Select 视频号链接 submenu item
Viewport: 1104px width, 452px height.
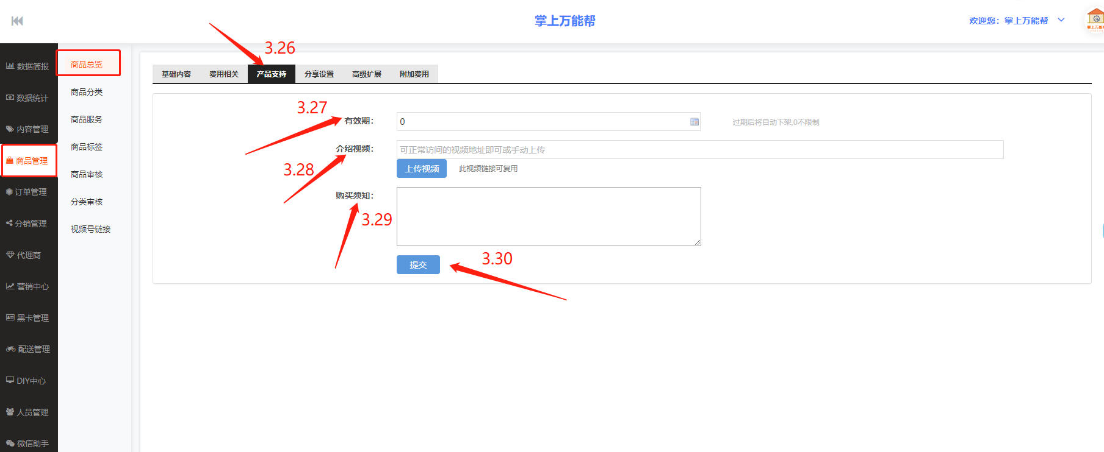coord(90,229)
